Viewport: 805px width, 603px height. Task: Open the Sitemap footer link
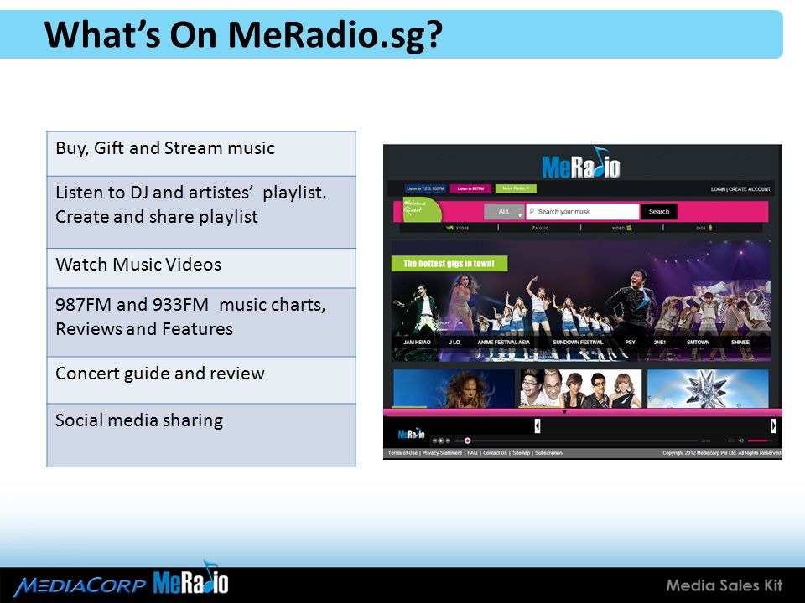(x=521, y=453)
